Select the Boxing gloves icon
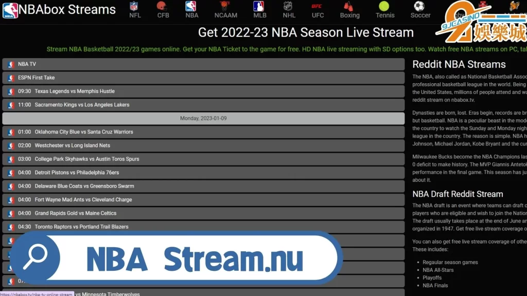527x296 pixels. coord(349,6)
